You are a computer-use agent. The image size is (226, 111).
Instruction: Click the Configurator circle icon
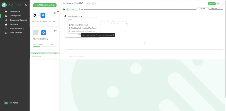pos(6,16)
